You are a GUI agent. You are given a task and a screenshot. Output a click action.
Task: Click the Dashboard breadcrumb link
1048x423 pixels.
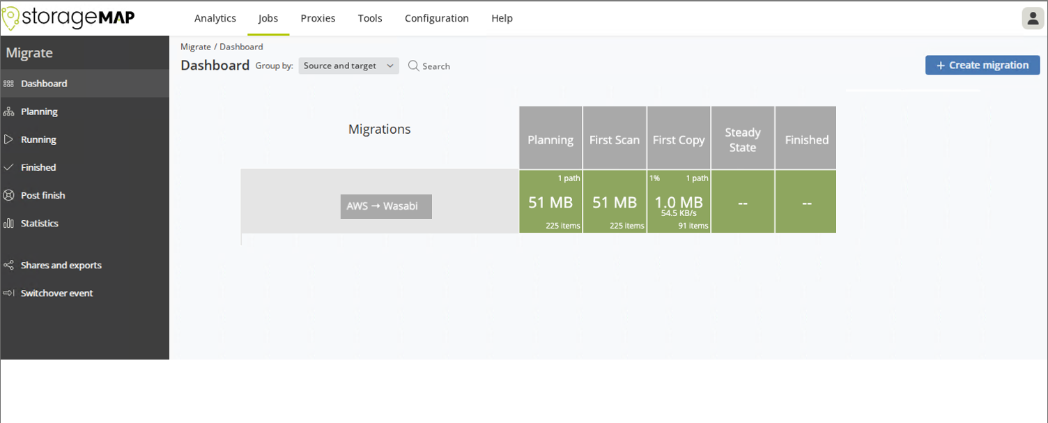tap(241, 47)
